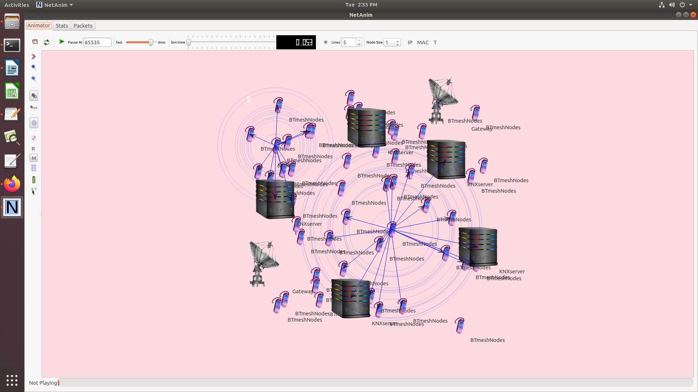The height and width of the screenshot is (392, 698).
Task: Click the reload animation icon
Action: (x=47, y=42)
